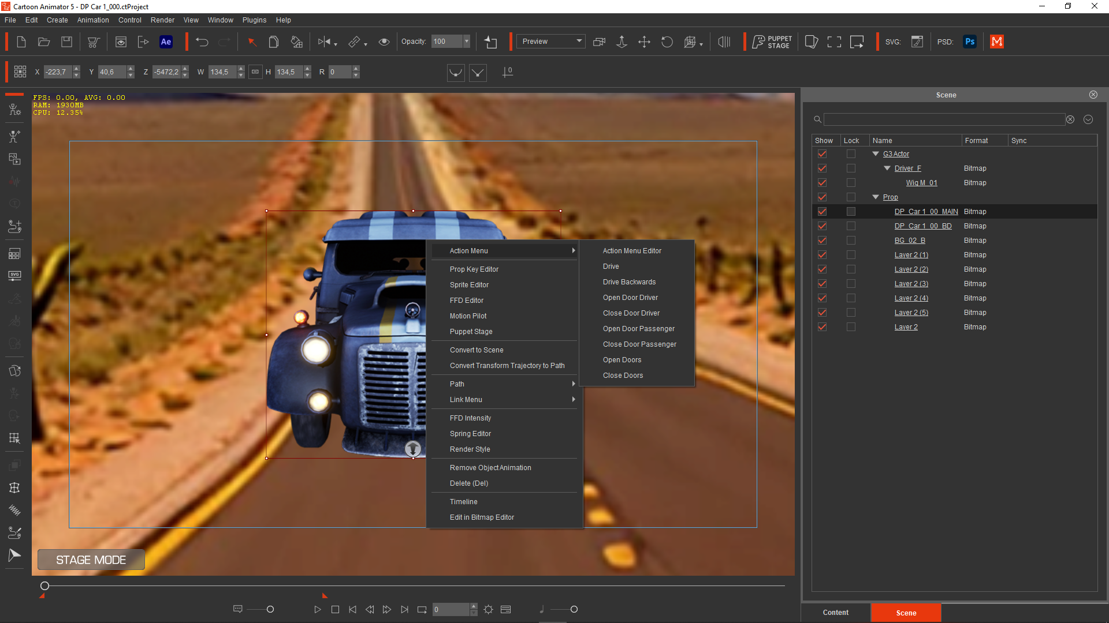Lock the Driver_F layer

click(x=851, y=168)
